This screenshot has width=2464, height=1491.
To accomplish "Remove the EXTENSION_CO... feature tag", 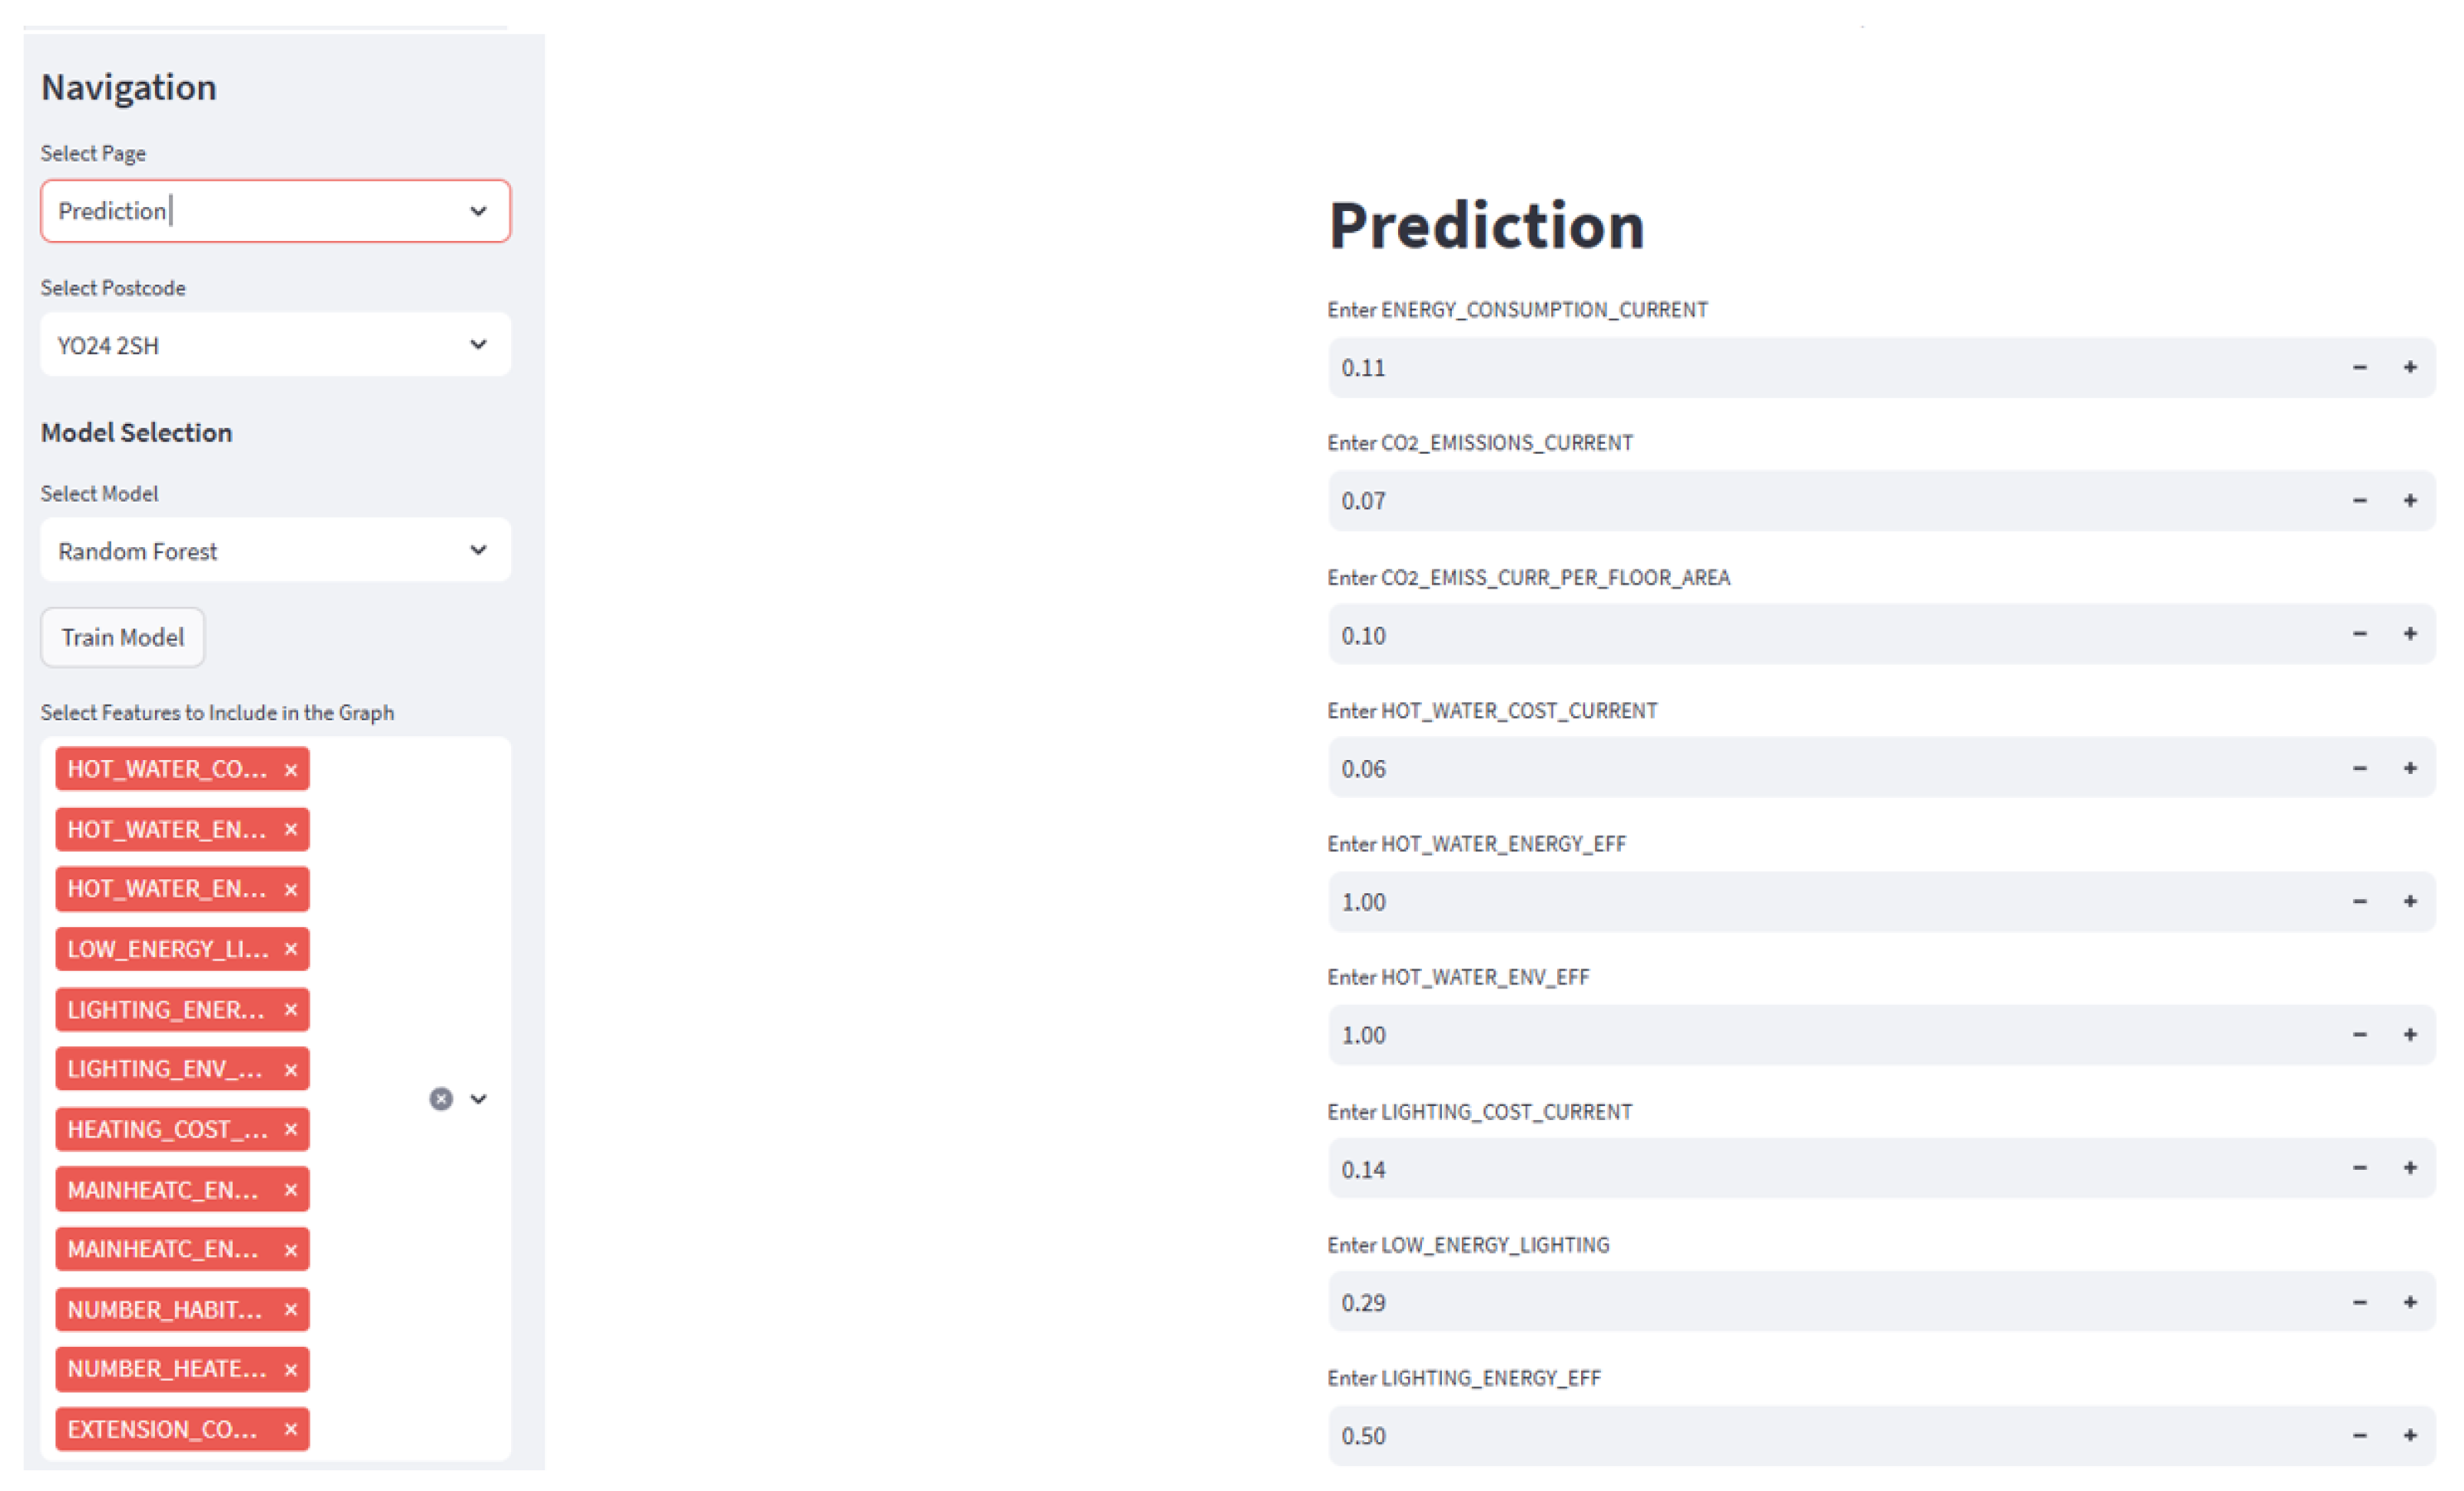I will coord(291,1429).
